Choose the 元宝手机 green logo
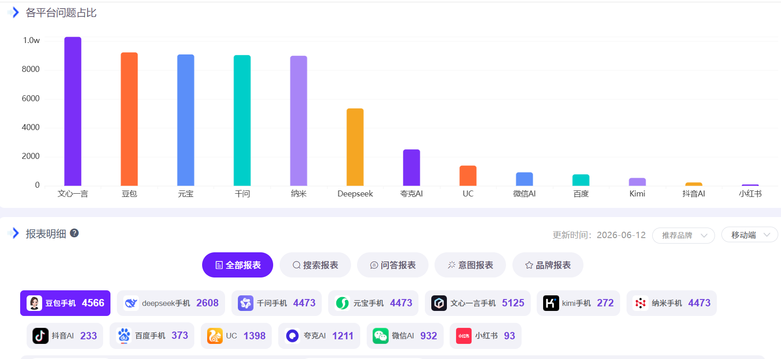This screenshot has width=781, height=359. [x=342, y=303]
